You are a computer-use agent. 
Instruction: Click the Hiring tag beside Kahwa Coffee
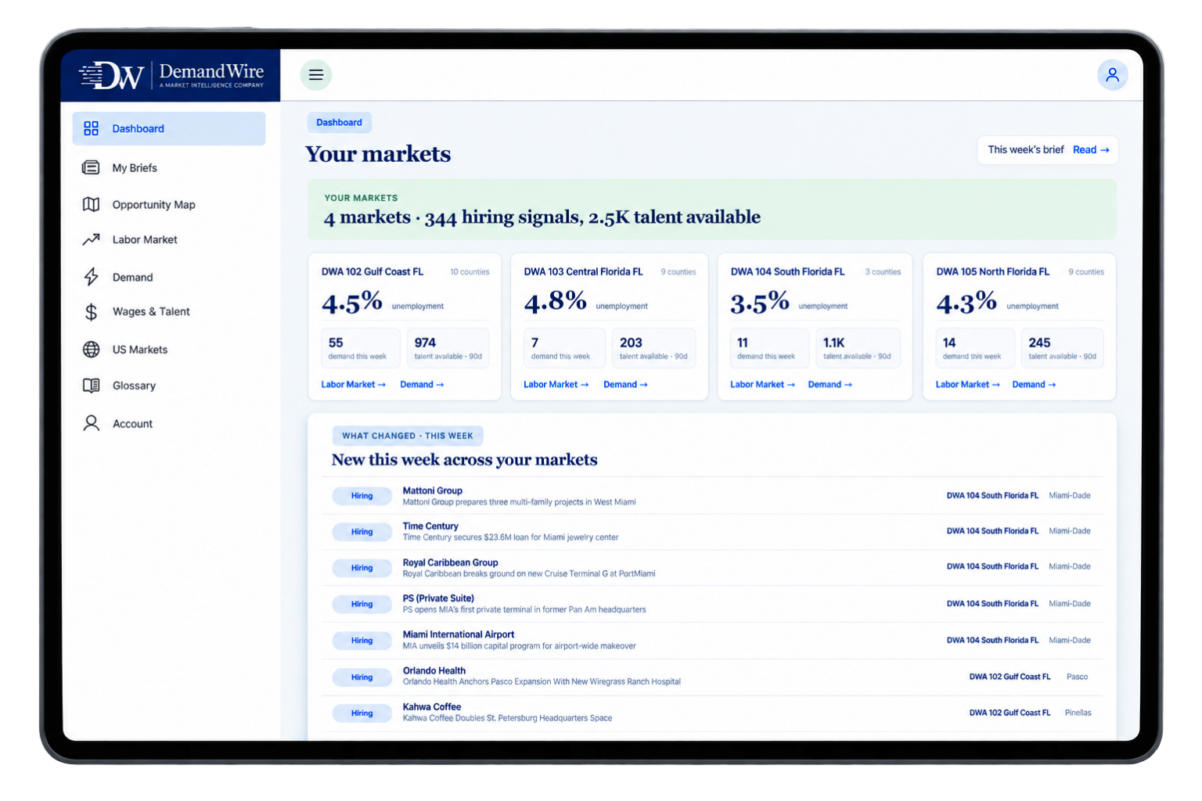pyautogui.click(x=362, y=713)
